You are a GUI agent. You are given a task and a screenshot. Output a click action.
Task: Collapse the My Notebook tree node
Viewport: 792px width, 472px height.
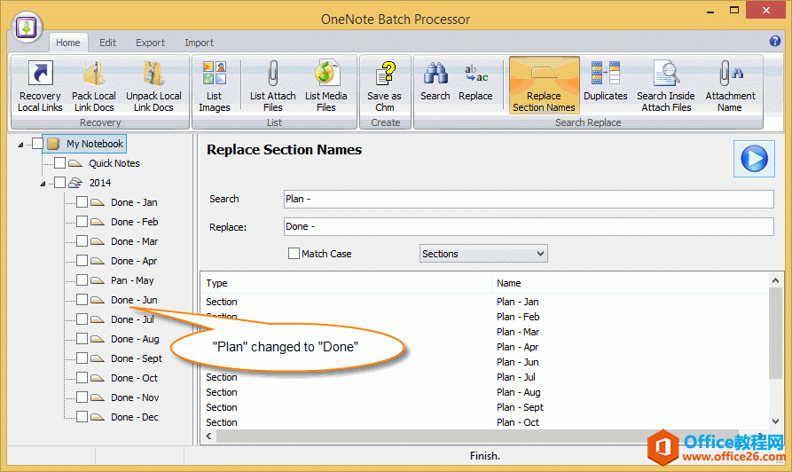21,144
